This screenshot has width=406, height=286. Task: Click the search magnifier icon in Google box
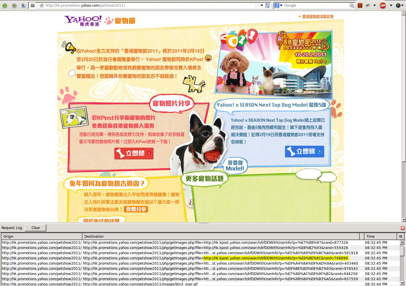[x=352, y=5]
